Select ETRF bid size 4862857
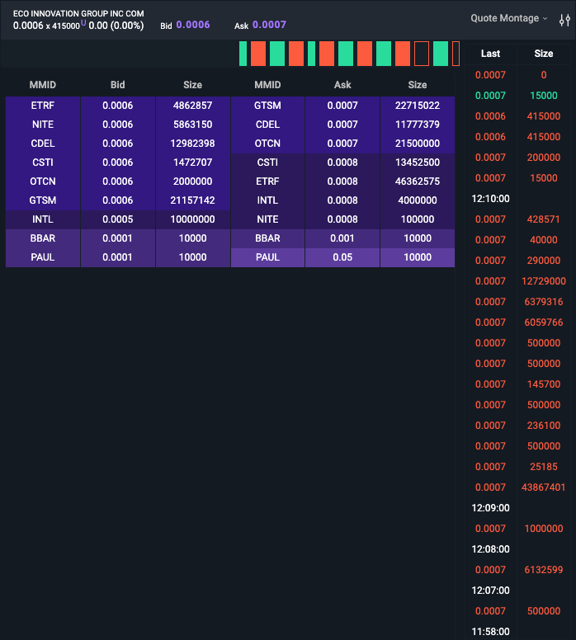The height and width of the screenshot is (640, 576). tap(193, 106)
